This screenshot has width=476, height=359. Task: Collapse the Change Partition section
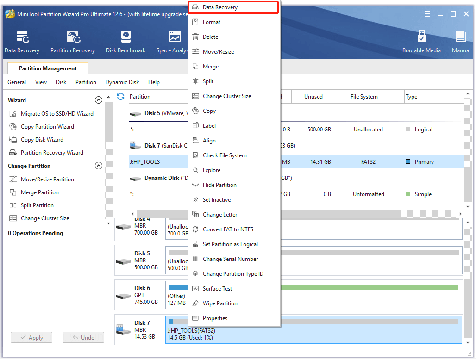98,166
